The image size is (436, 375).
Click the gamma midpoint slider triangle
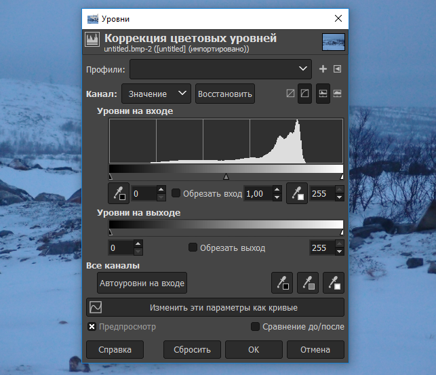point(226,176)
